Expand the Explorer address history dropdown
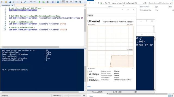Image resolution: width=174 pixels, height=97 pixels. point(144,3)
